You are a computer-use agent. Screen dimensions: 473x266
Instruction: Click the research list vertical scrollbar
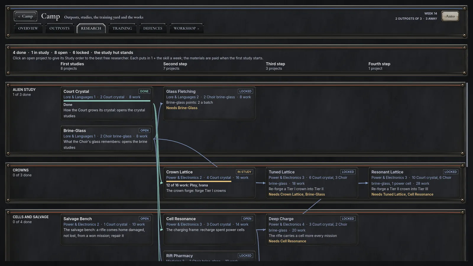467,125
